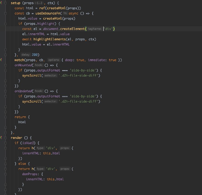This screenshot has width=202, height=195.
Task: Fold the useDebounceFn callback block
Action: [6, 13]
